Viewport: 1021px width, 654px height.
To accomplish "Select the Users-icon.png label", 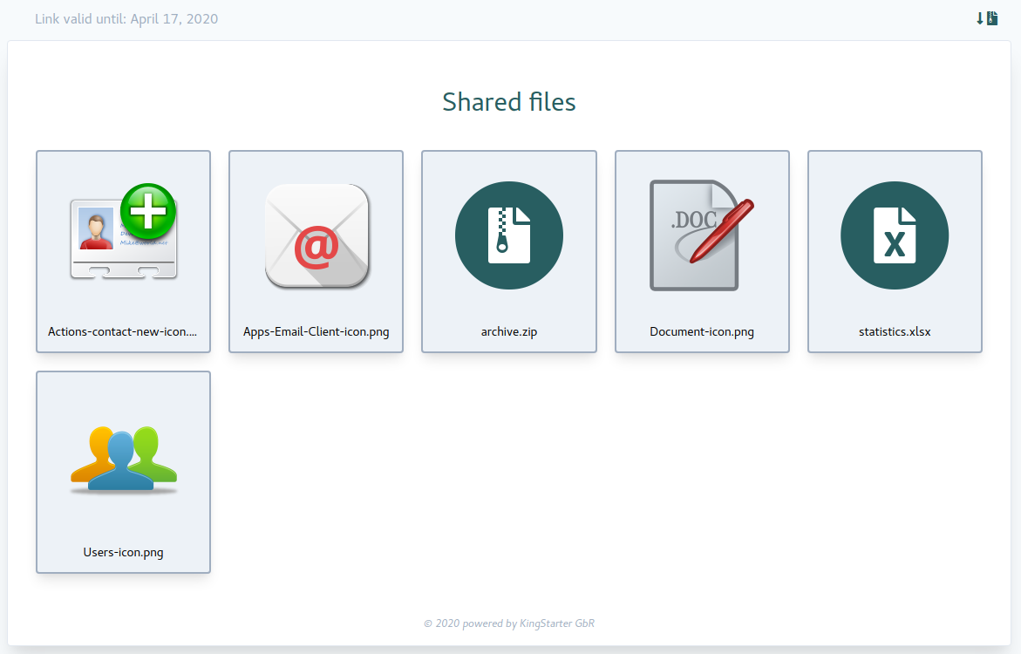I will [123, 552].
